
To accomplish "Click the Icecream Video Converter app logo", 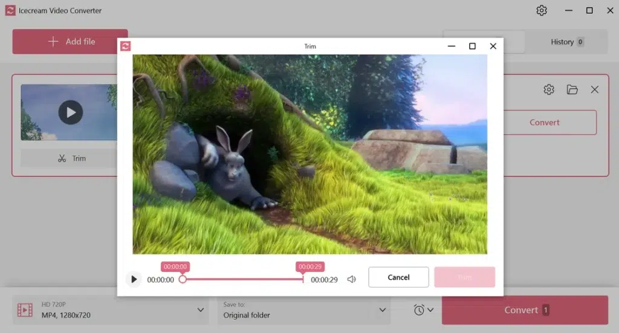I will click(x=10, y=11).
